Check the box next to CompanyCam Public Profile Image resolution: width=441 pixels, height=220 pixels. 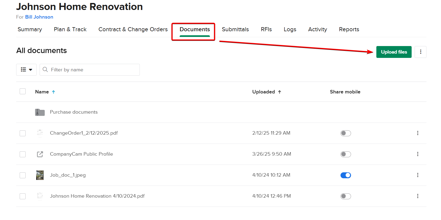click(x=23, y=154)
